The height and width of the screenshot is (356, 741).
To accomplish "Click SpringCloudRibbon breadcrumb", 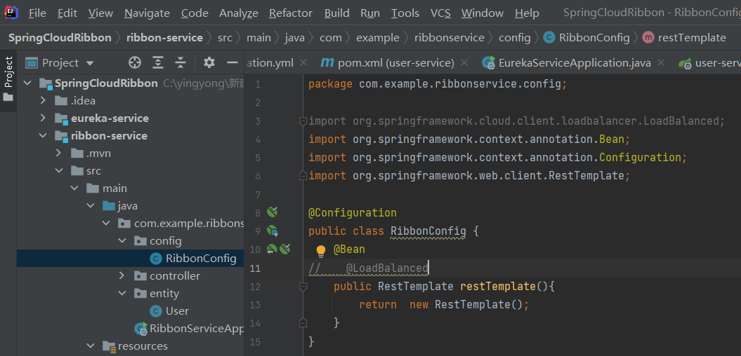I will coord(60,37).
